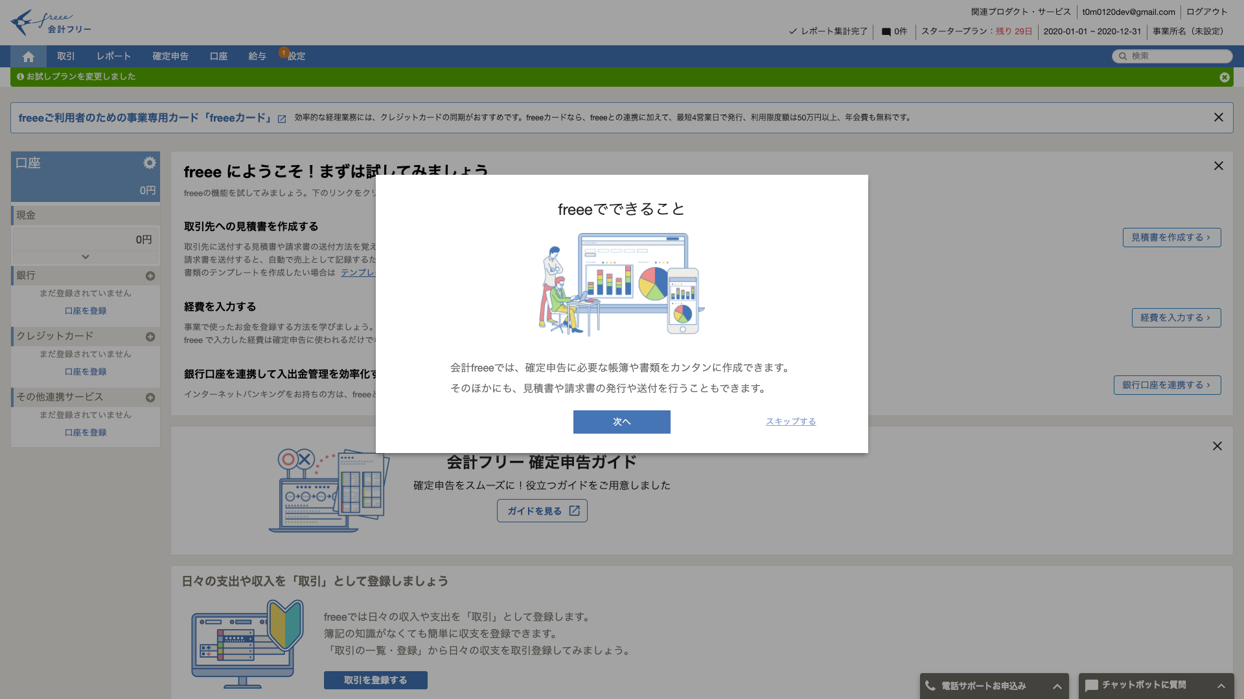The image size is (1244, 699).
Task: Open the 口座 menu in navigation bar
Action: pos(218,56)
